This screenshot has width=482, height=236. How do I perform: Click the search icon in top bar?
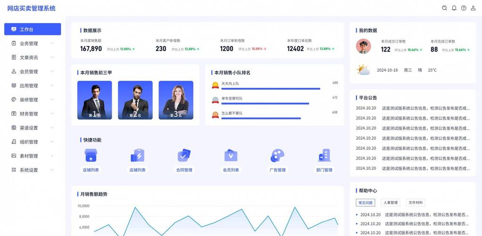pyautogui.click(x=444, y=8)
